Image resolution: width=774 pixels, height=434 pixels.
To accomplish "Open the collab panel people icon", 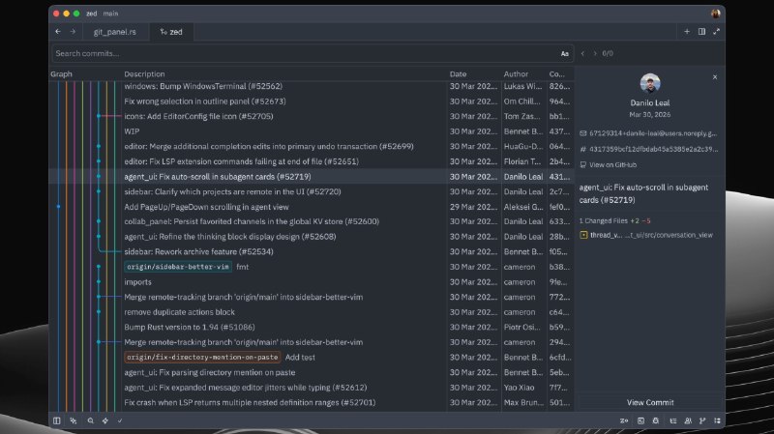I will (688, 420).
